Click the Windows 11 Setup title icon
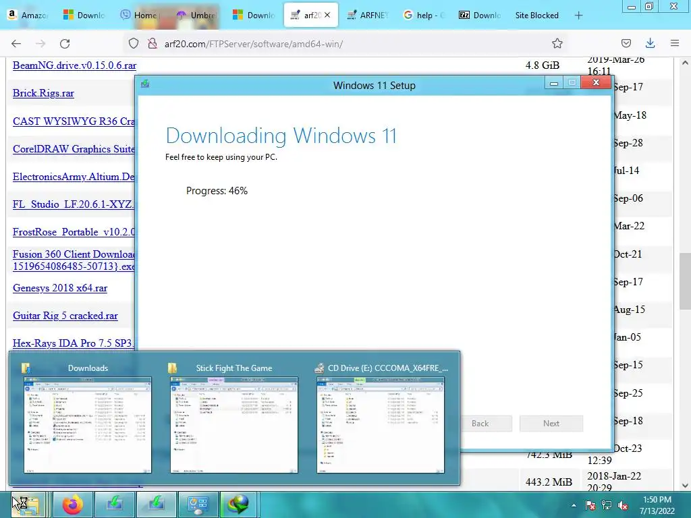 tap(145, 84)
